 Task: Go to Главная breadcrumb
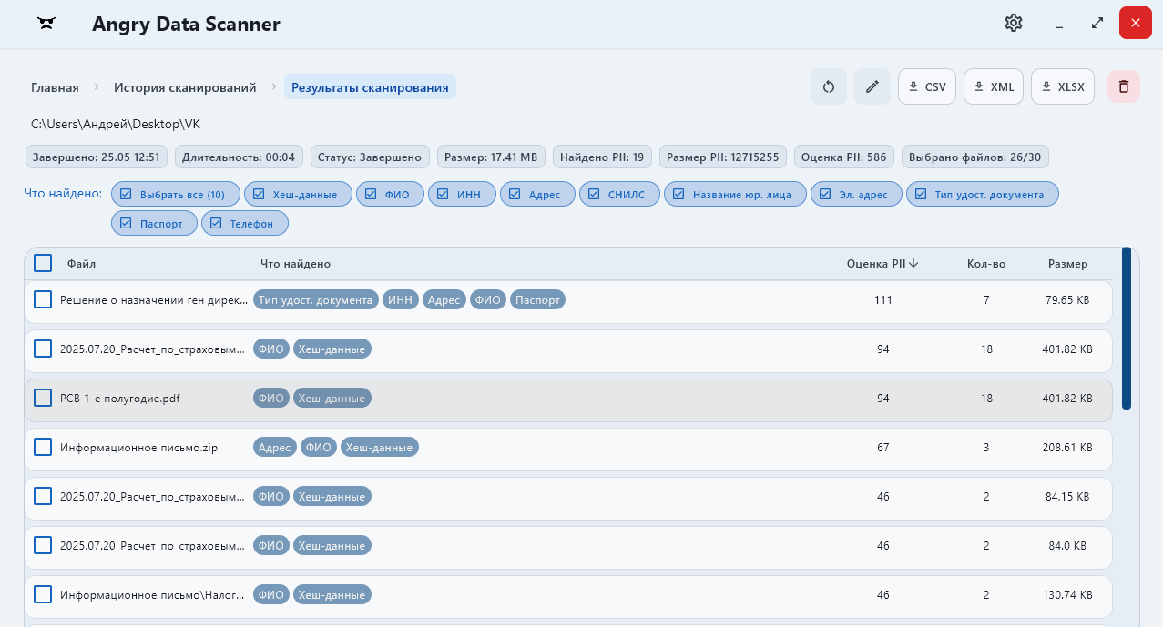point(55,87)
